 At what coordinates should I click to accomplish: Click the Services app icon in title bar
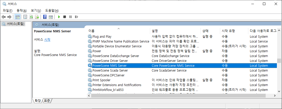click(4, 4)
